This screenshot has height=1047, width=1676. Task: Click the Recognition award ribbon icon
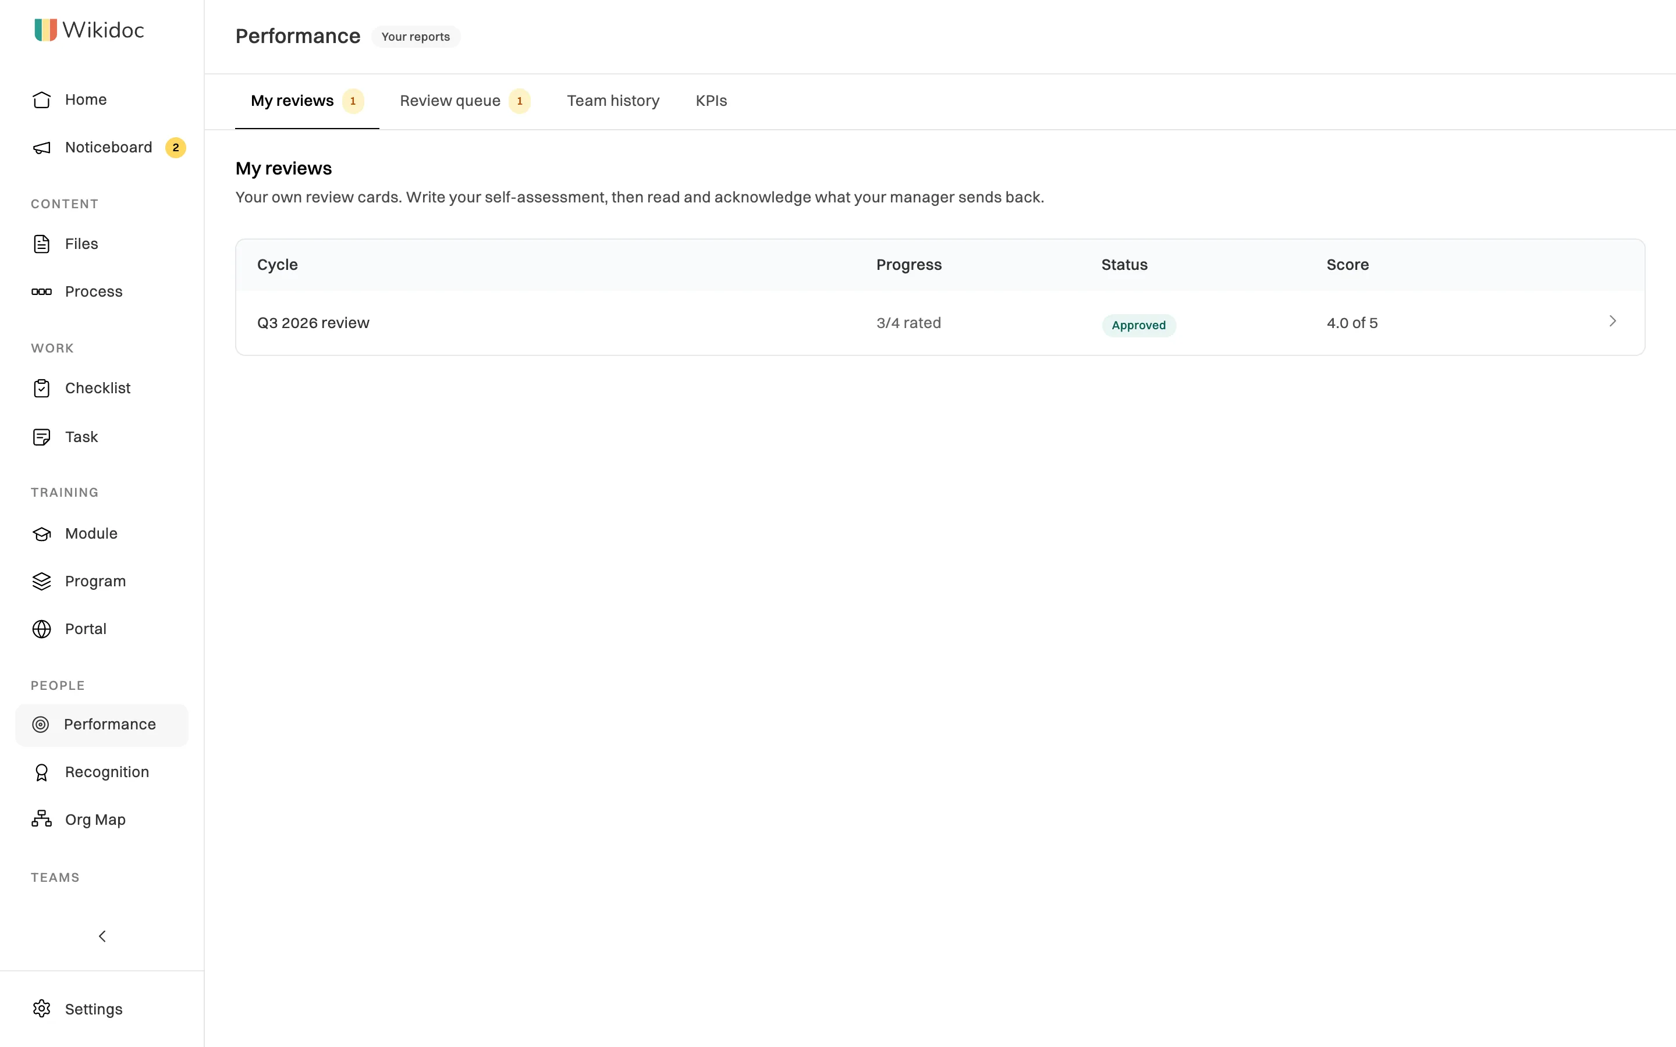[41, 772]
